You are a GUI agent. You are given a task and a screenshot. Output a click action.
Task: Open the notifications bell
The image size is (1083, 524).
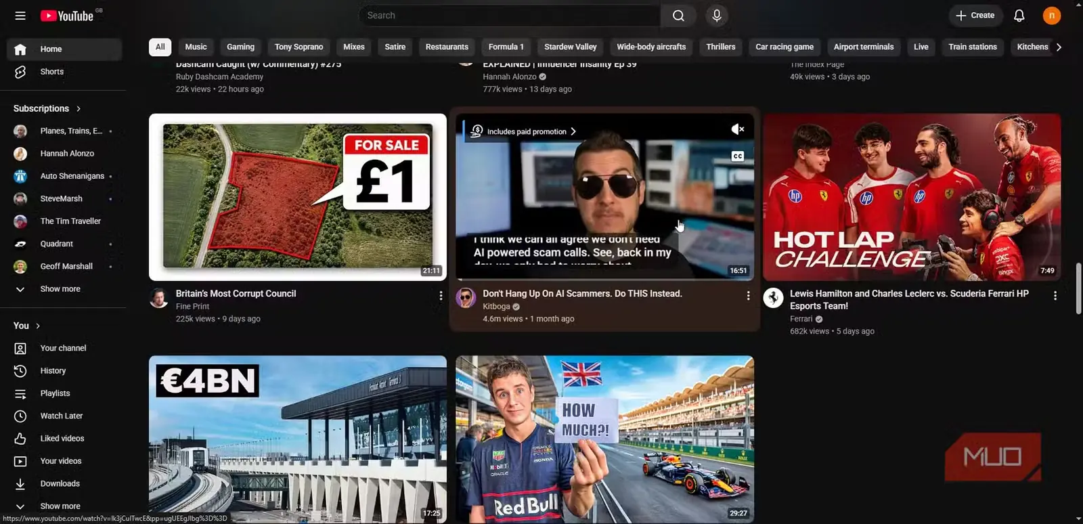(x=1019, y=16)
